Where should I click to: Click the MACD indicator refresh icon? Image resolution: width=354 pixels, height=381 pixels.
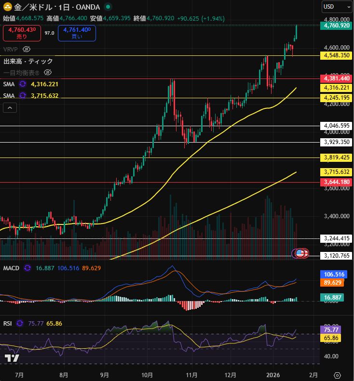[27, 268]
